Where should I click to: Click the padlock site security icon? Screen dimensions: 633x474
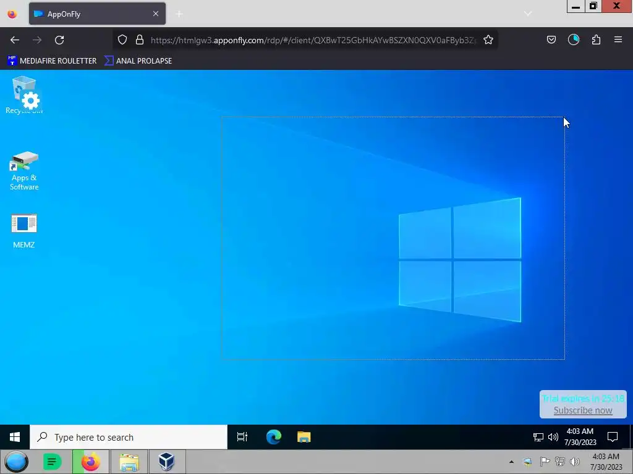(140, 39)
